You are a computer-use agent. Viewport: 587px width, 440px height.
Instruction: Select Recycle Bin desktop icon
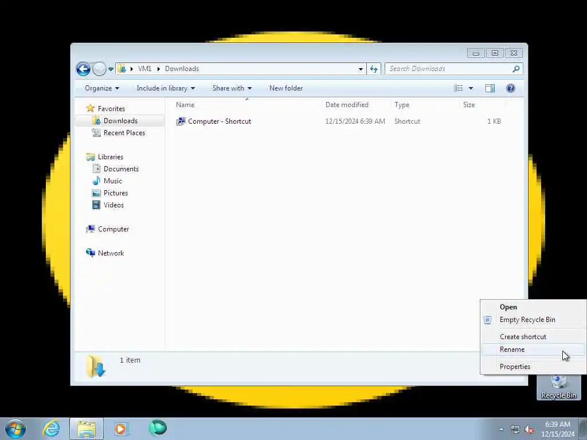point(558,387)
